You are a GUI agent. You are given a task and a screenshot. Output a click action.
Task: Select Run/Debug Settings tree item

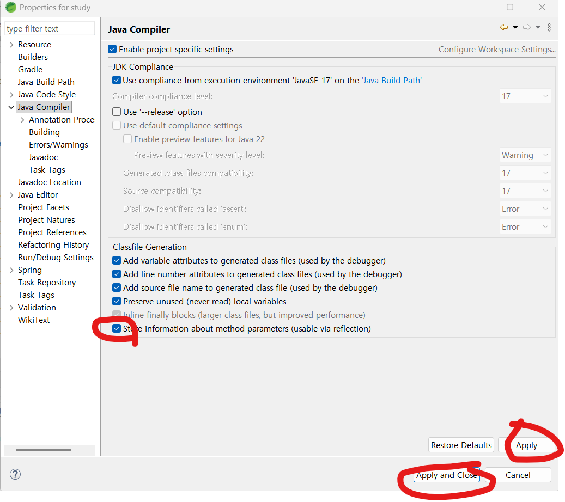[x=56, y=258]
